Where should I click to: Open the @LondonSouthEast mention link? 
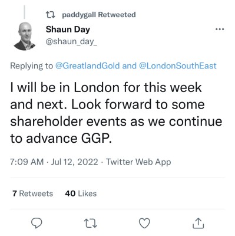point(178,65)
